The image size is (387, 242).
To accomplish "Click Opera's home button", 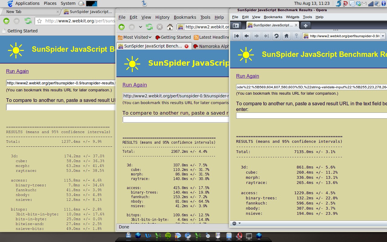I will 286,36.
